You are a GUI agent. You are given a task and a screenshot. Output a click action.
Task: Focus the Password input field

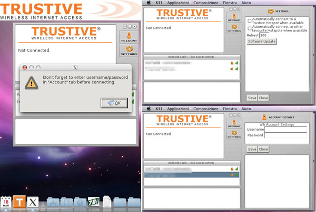point(285,135)
